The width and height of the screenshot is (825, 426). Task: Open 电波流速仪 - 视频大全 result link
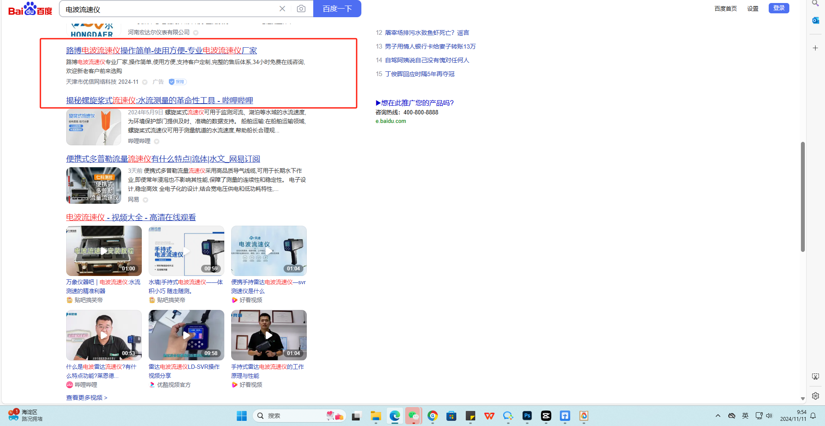coord(131,218)
